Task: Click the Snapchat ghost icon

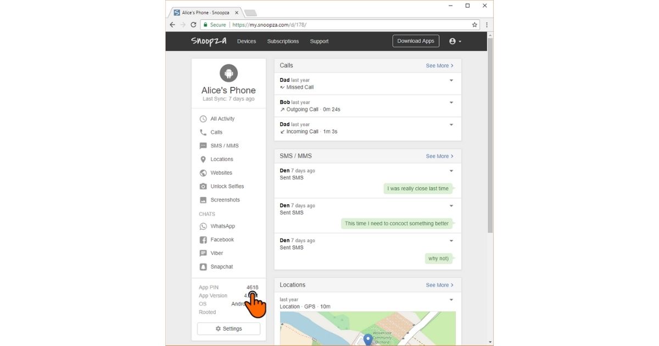Action: tap(203, 267)
